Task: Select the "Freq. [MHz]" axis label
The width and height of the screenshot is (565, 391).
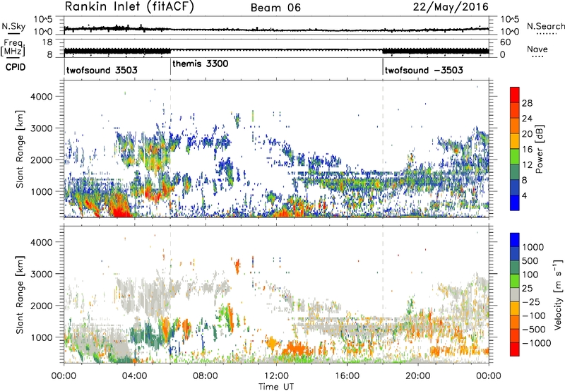Action: point(13,47)
